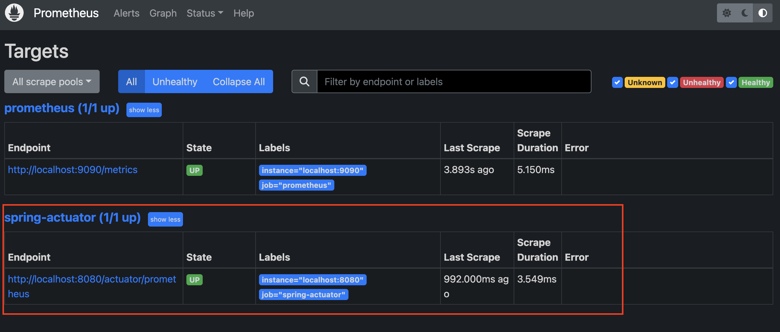
Task: Click the magnifier search icon
Action: click(x=304, y=81)
